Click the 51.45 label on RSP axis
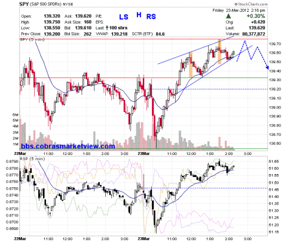Viewport: 287px width, 242px height. [273, 190]
